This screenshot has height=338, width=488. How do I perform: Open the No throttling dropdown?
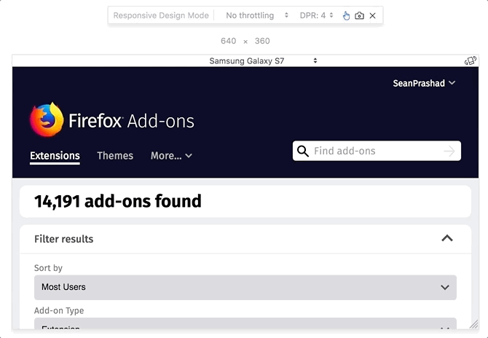coord(257,15)
